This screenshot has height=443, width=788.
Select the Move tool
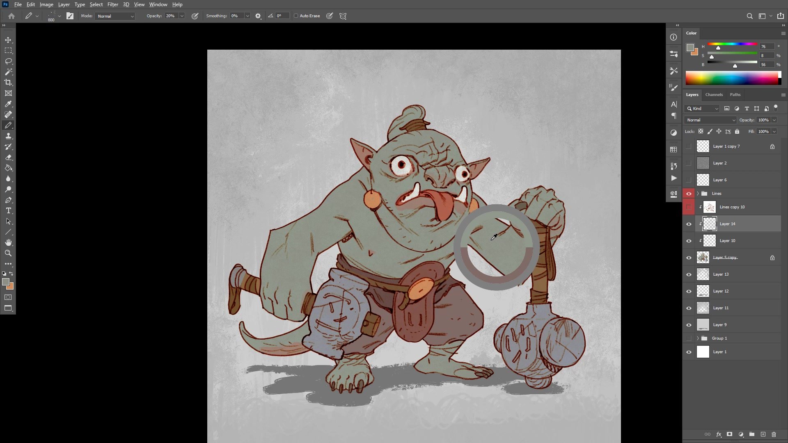click(8, 40)
